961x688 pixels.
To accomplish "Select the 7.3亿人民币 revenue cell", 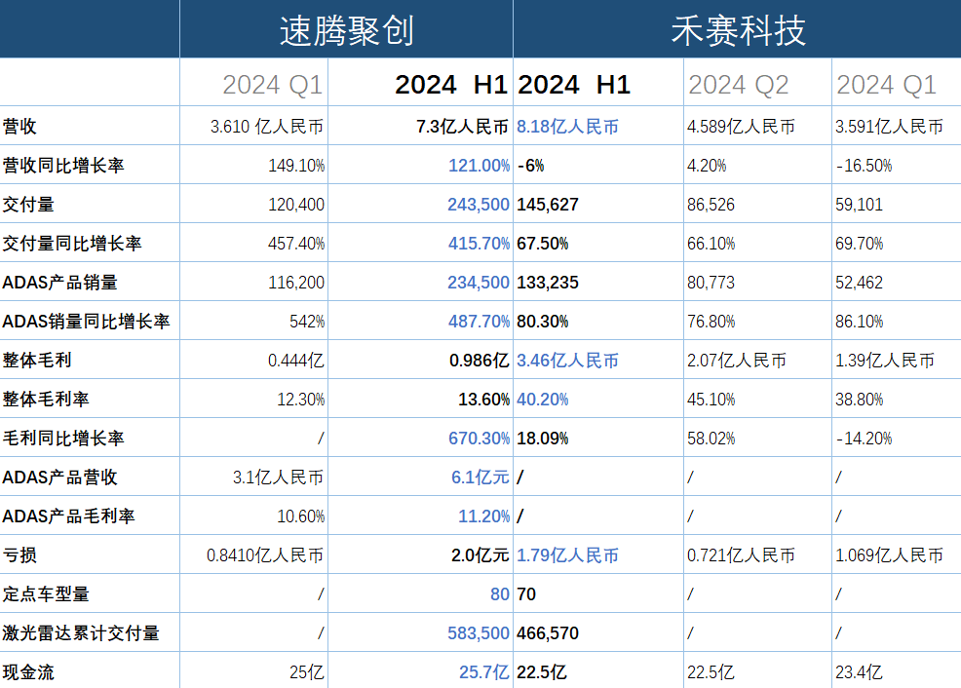I will [420, 127].
